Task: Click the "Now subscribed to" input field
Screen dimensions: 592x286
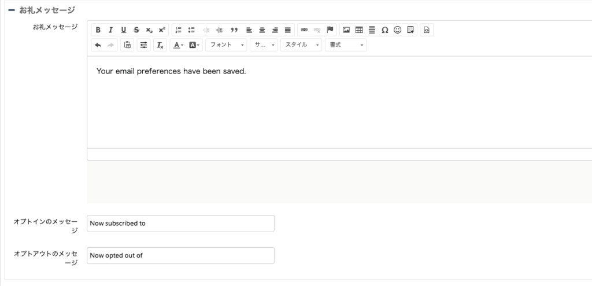Action: [180, 223]
